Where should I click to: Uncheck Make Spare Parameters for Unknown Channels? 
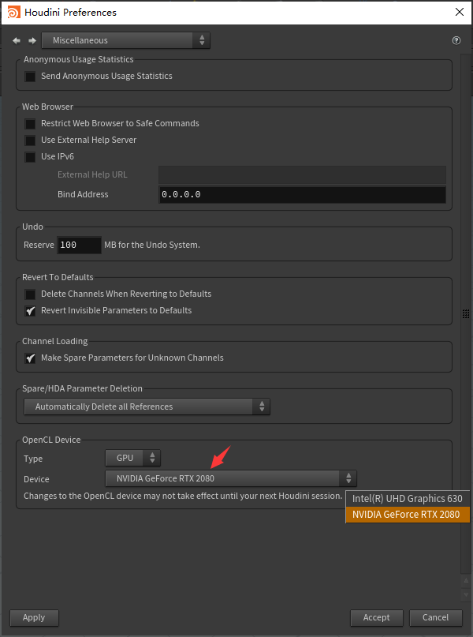pyautogui.click(x=30, y=358)
